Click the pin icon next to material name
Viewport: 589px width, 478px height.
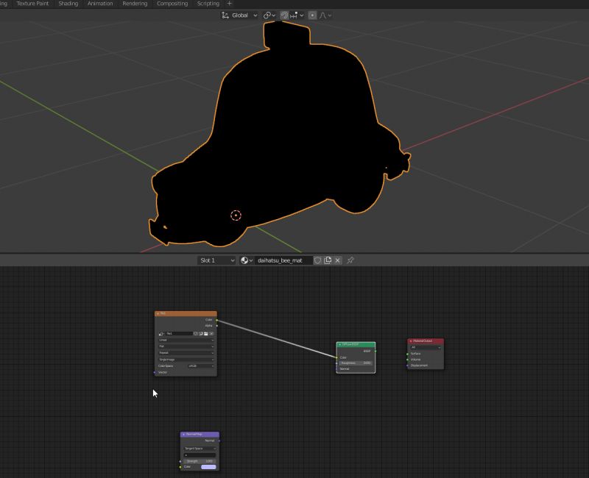[349, 260]
